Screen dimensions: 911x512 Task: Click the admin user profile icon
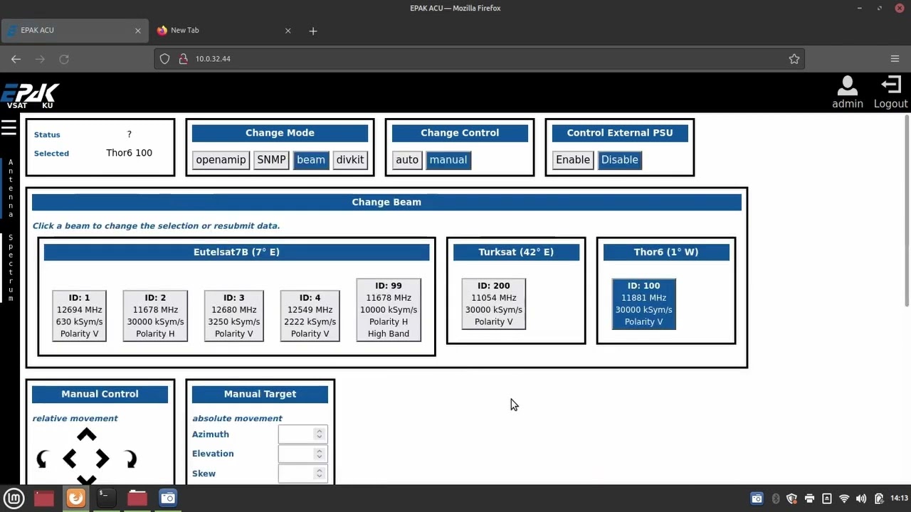(x=847, y=85)
